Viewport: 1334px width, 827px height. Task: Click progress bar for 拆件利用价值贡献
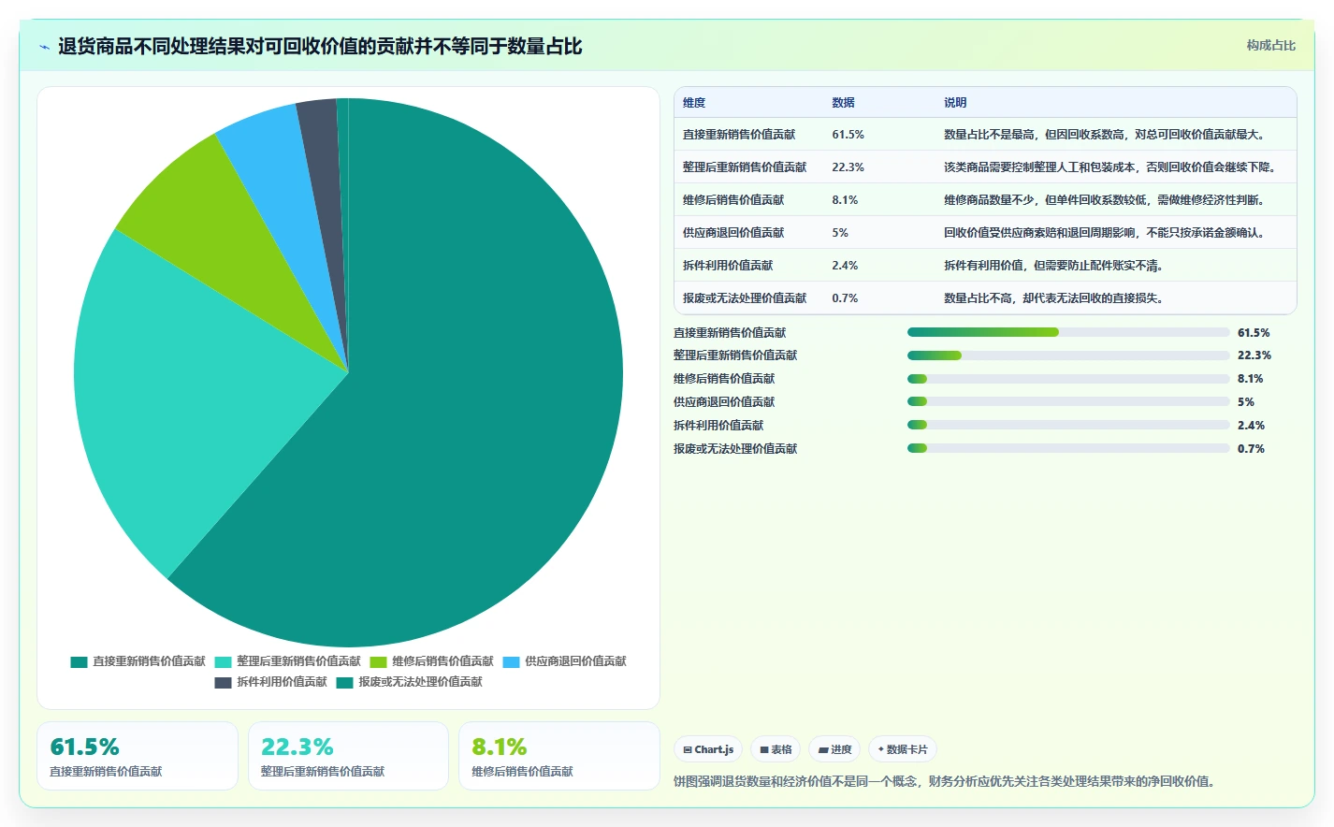[1068, 425]
